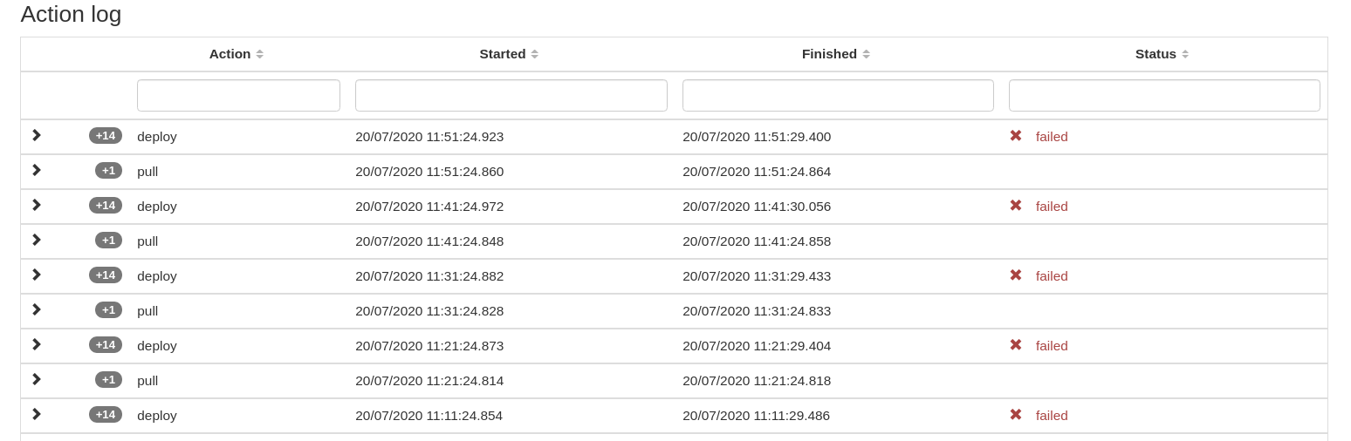Click failed X icon for 11:31:24.882 deploy

click(x=1016, y=275)
